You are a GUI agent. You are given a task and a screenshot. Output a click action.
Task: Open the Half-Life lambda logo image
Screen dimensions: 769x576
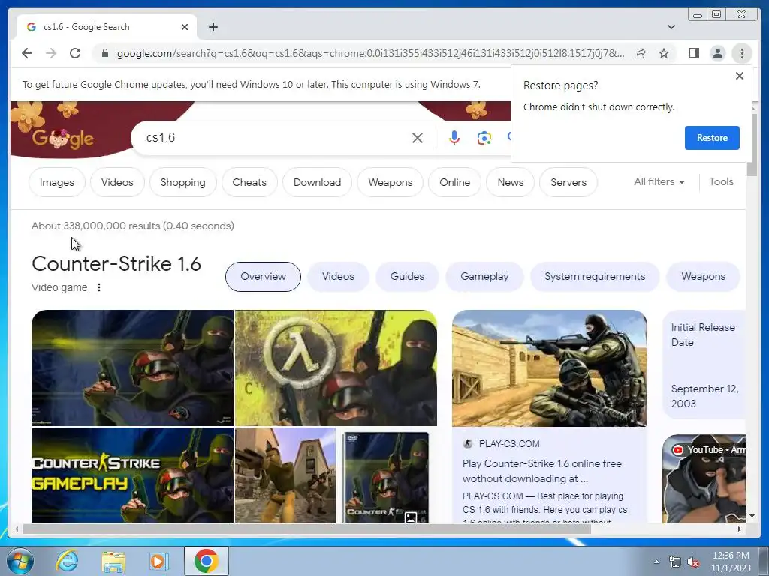coord(336,367)
